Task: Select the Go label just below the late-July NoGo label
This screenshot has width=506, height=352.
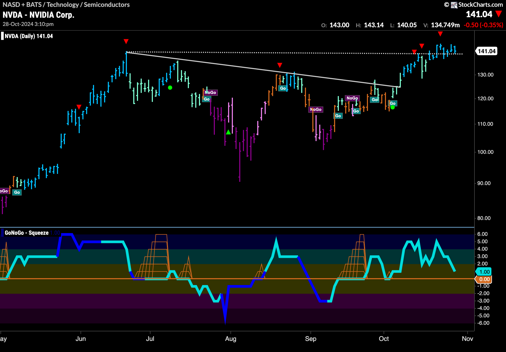Action: coord(207,99)
